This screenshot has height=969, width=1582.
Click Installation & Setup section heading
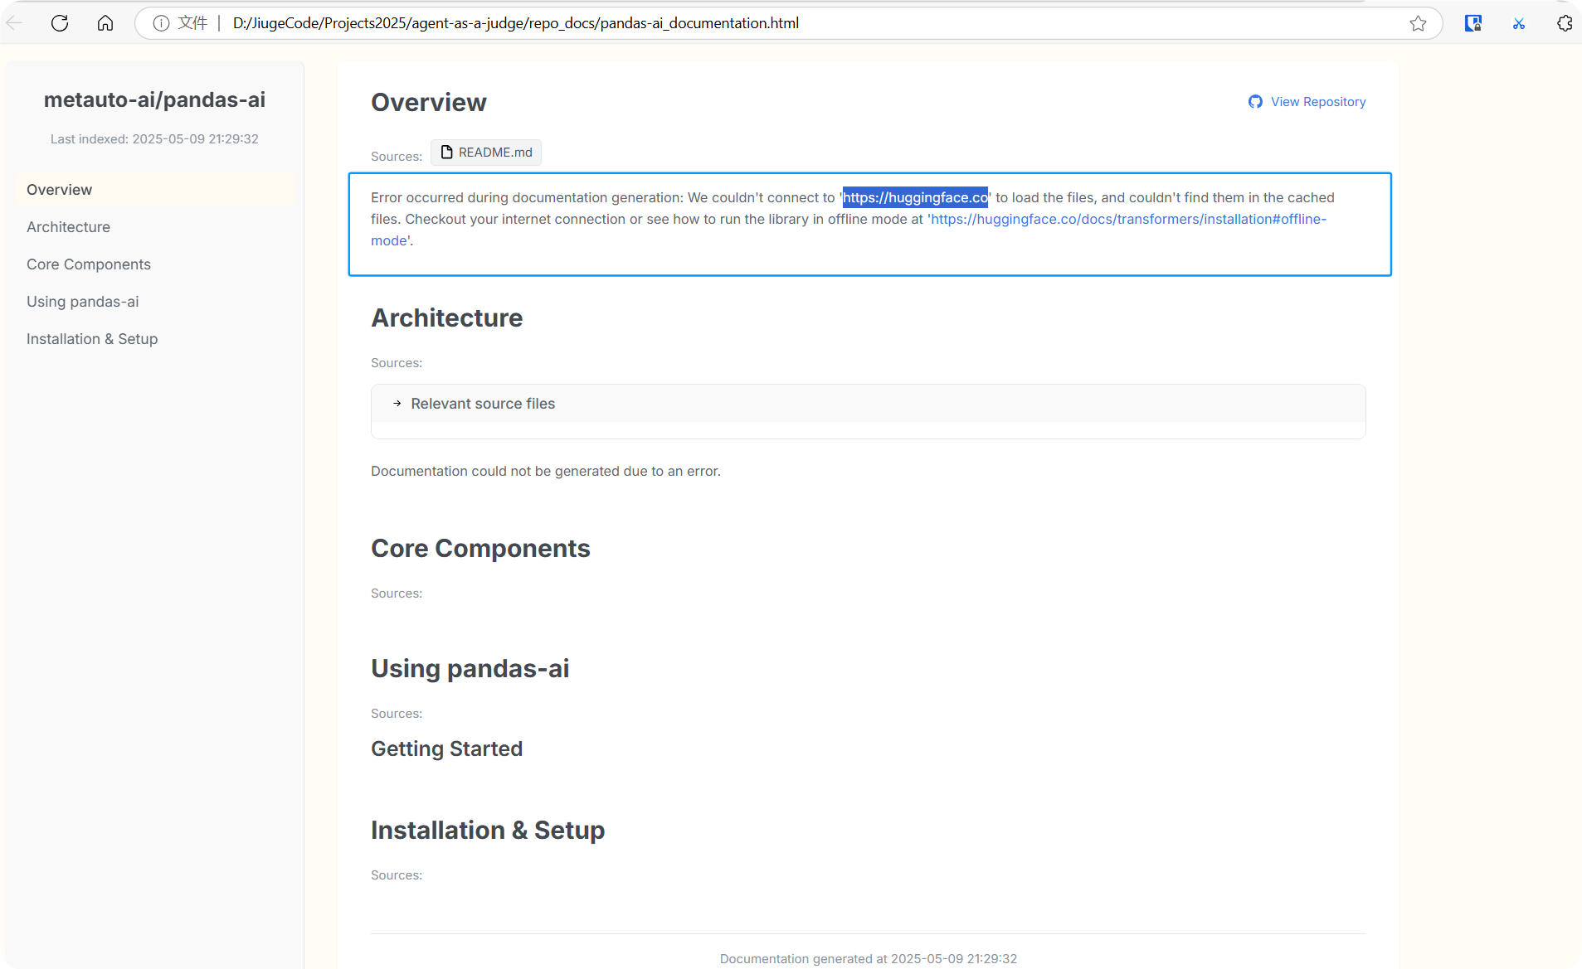click(x=488, y=831)
